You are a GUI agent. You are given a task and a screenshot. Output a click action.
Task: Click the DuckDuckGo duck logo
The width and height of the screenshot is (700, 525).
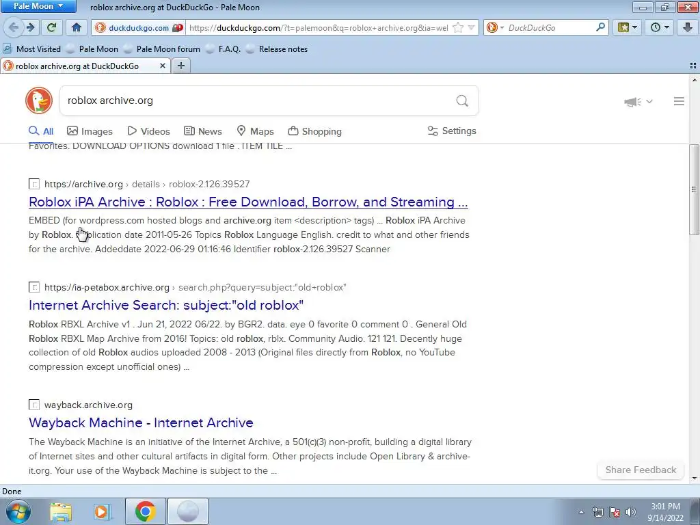click(x=39, y=100)
